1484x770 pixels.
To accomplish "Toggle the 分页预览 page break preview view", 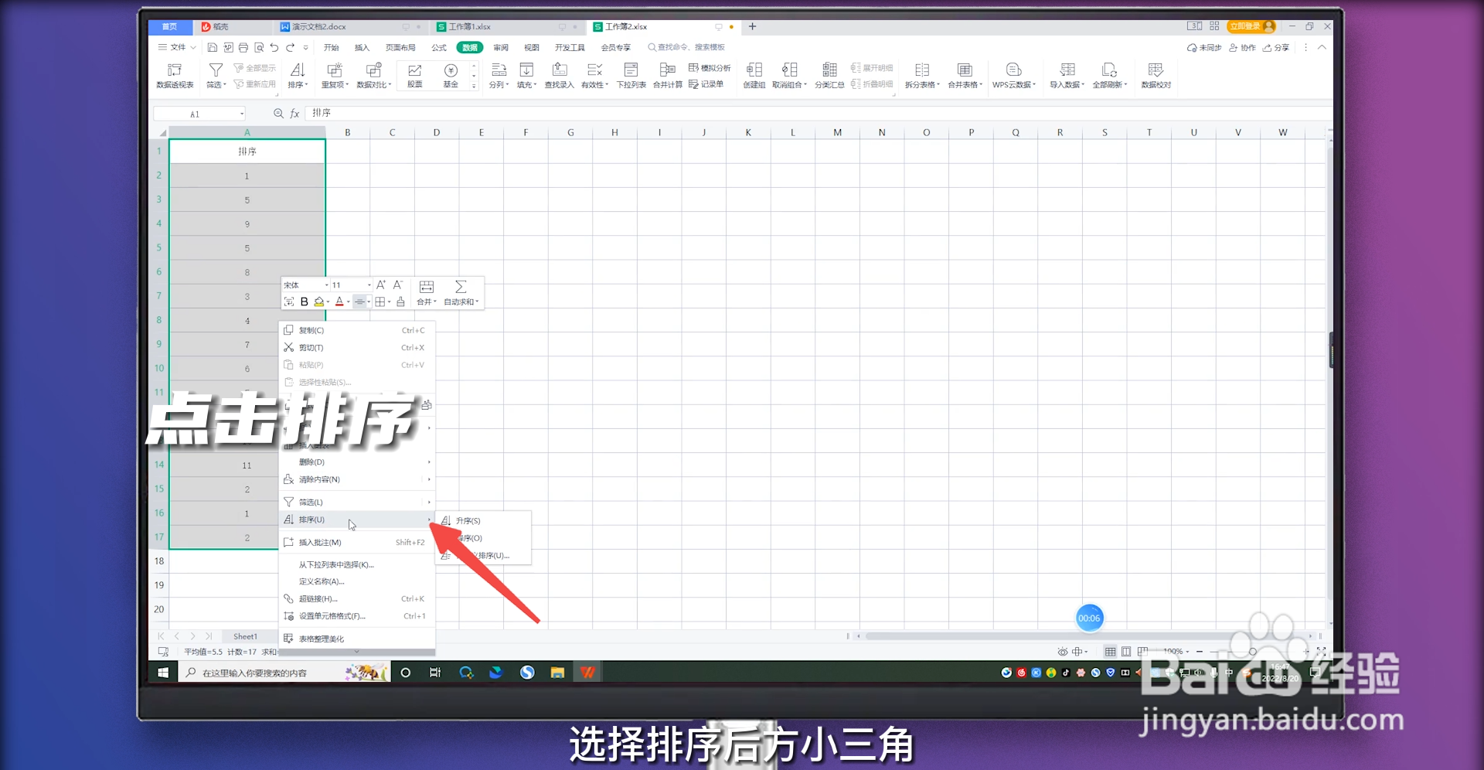I will 1127,652.
